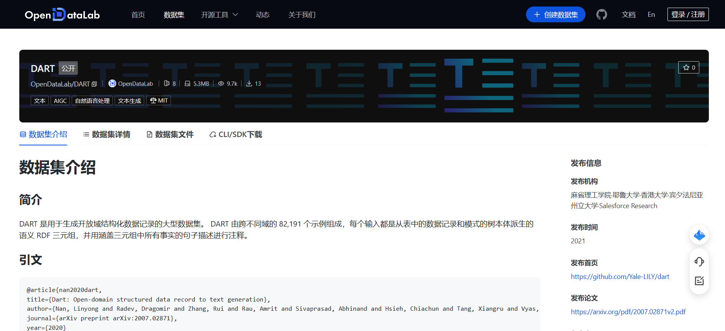Click the OpenDataLab/DART path text
This screenshot has width=725, height=331.
click(60, 84)
